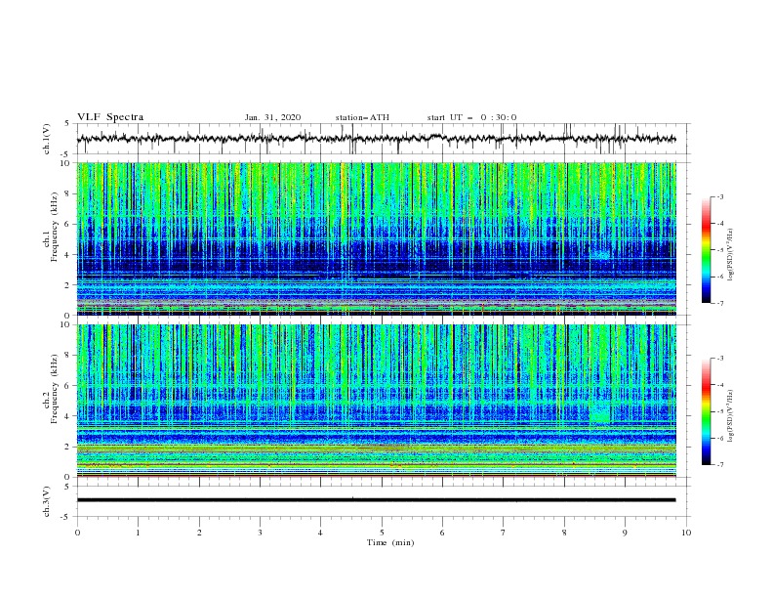Select the "ch.2 Frequency (kHz)" axis label

[x=51, y=389]
